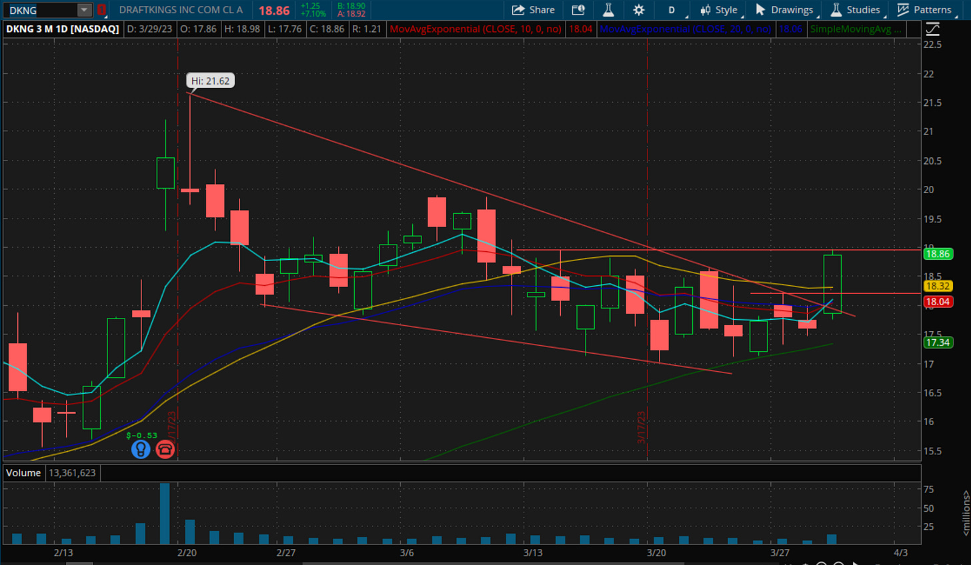Click the 4/3 date label on time axis
The height and width of the screenshot is (565, 971).
click(900, 552)
